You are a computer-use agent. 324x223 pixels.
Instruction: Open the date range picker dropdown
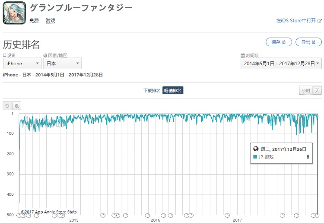click(281, 64)
